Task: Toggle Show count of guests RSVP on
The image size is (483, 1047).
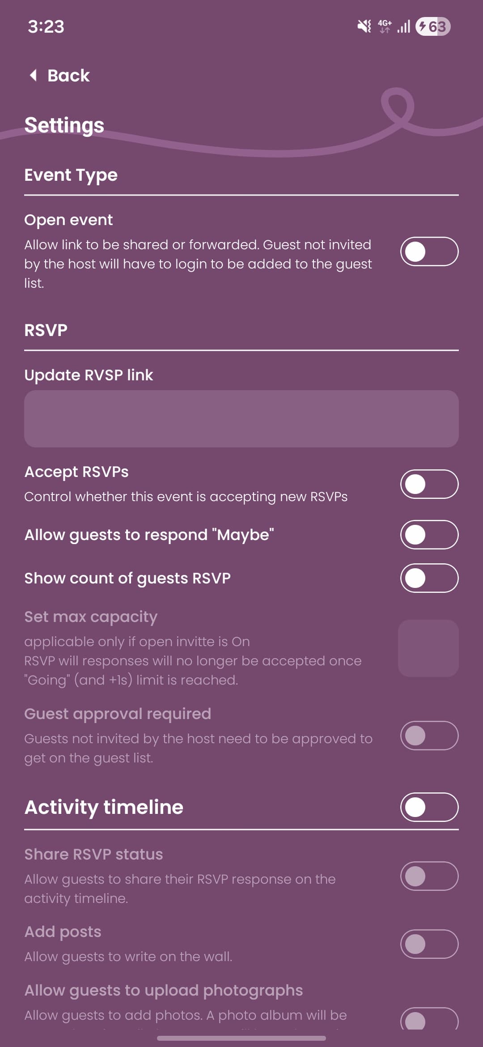Action: tap(428, 578)
